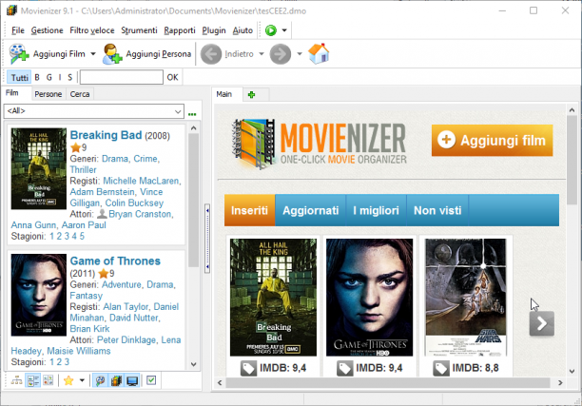Click the Fantasy genre link
The image size is (582, 406).
87,296
